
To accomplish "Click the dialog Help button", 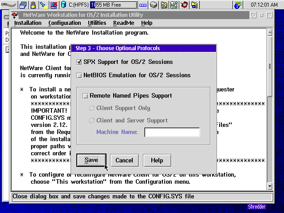I will 157,160.
